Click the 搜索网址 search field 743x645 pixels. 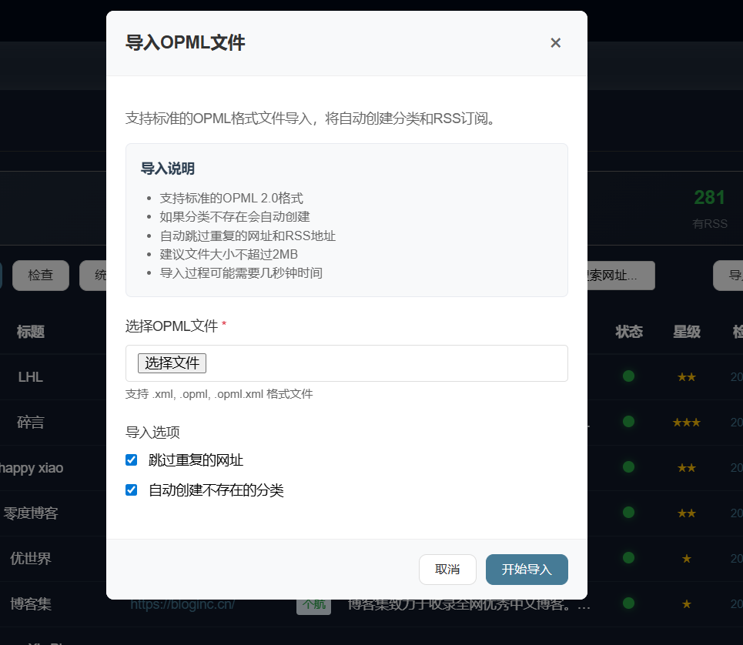click(x=616, y=275)
